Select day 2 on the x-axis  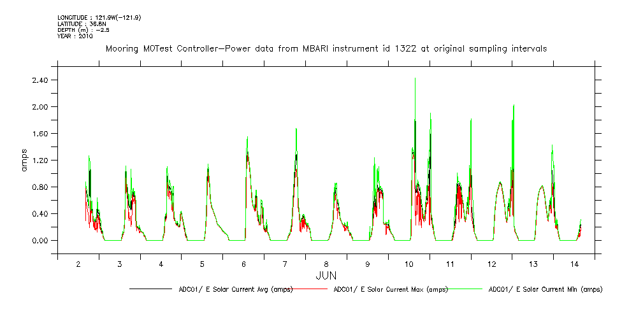(78, 264)
